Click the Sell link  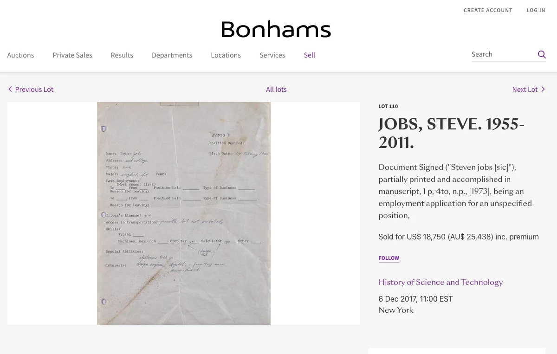point(309,55)
